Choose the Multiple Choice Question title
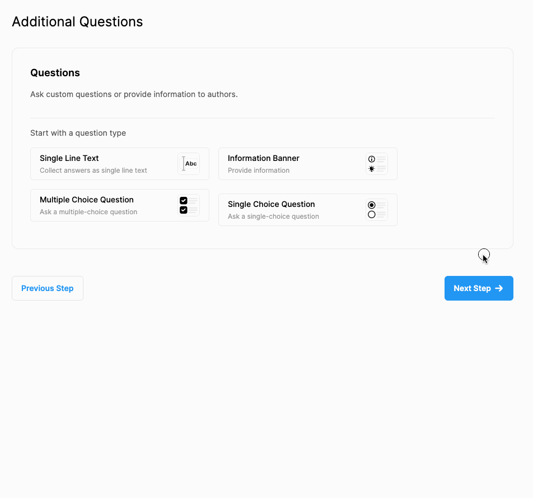 86,200
